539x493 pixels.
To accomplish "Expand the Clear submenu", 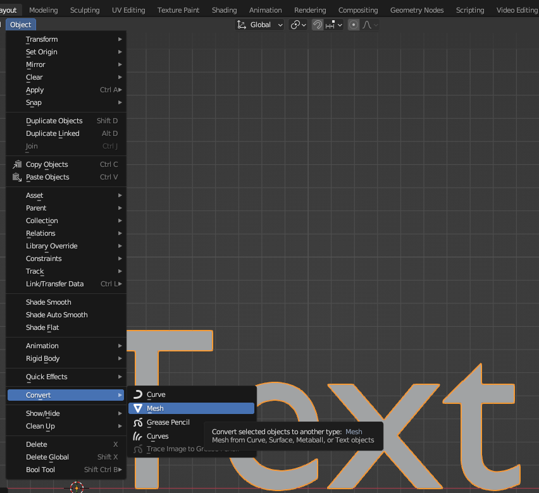I will point(66,77).
